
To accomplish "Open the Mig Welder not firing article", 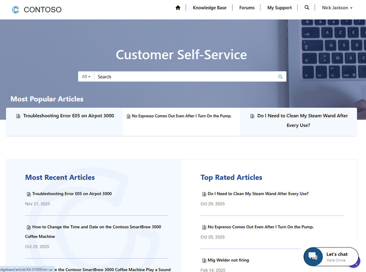I will pos(228,260).
